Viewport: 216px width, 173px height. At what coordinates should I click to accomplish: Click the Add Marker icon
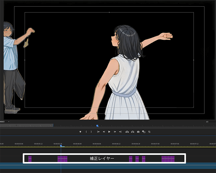(80, 132)
